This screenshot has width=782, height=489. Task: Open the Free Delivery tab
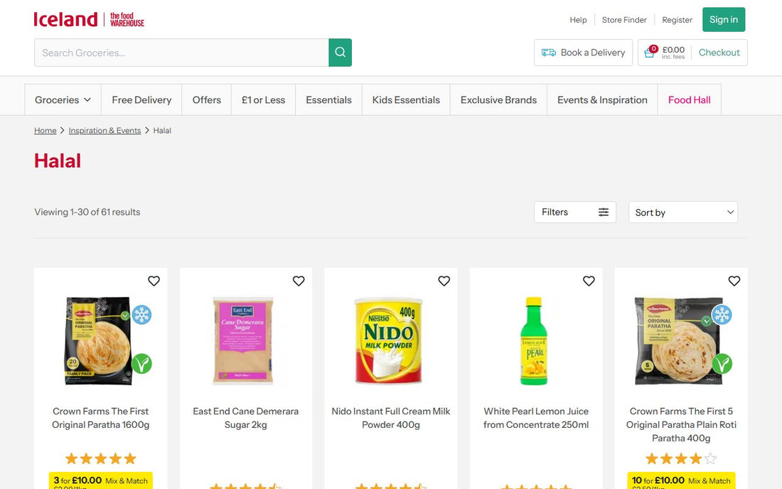click(141, 100)
